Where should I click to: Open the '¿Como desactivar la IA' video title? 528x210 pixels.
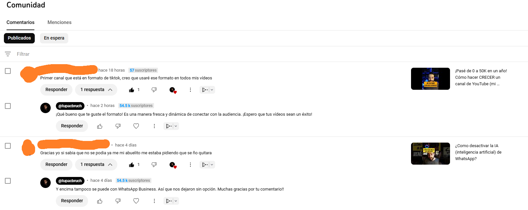478,152
